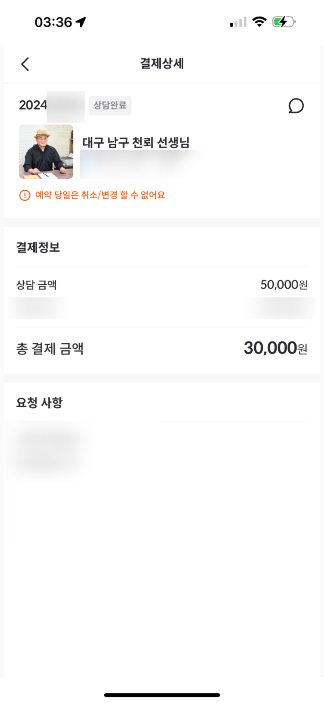
Task: Tap the 상담 금액 label
Action: pyautogui.click(x=36, y=285)
